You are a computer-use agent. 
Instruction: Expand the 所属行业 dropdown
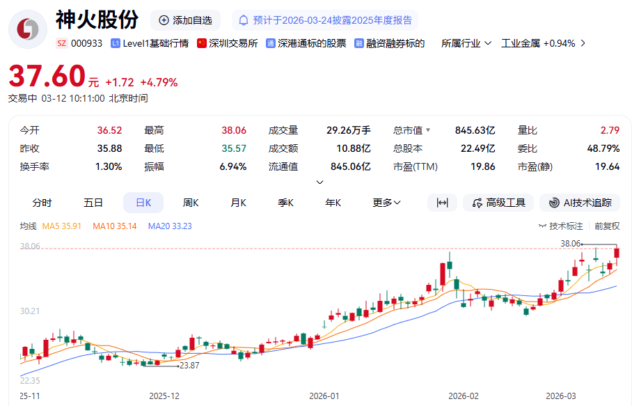(467, 43)
